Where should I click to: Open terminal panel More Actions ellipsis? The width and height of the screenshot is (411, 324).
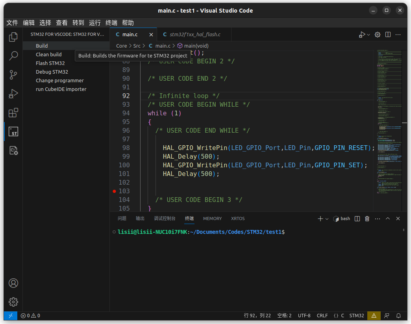tap(378, 218)
